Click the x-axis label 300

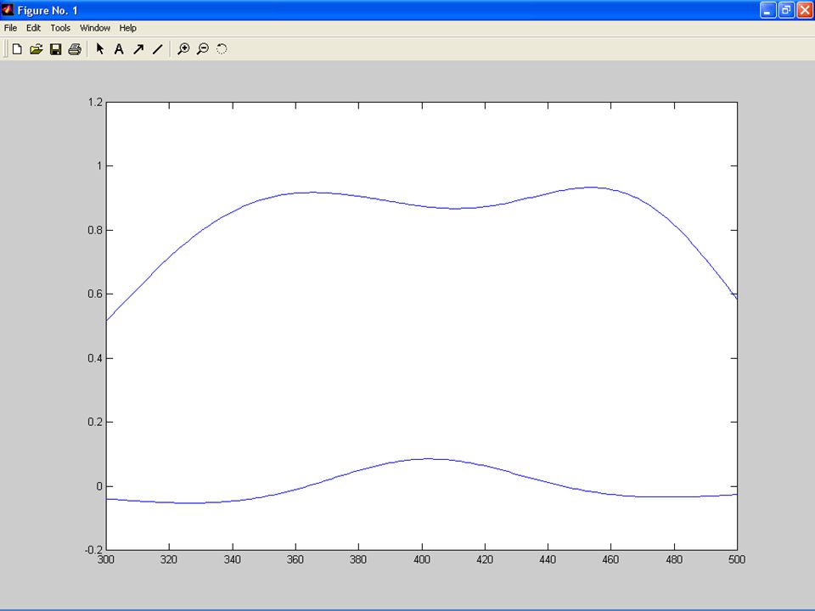click(106, 560)
